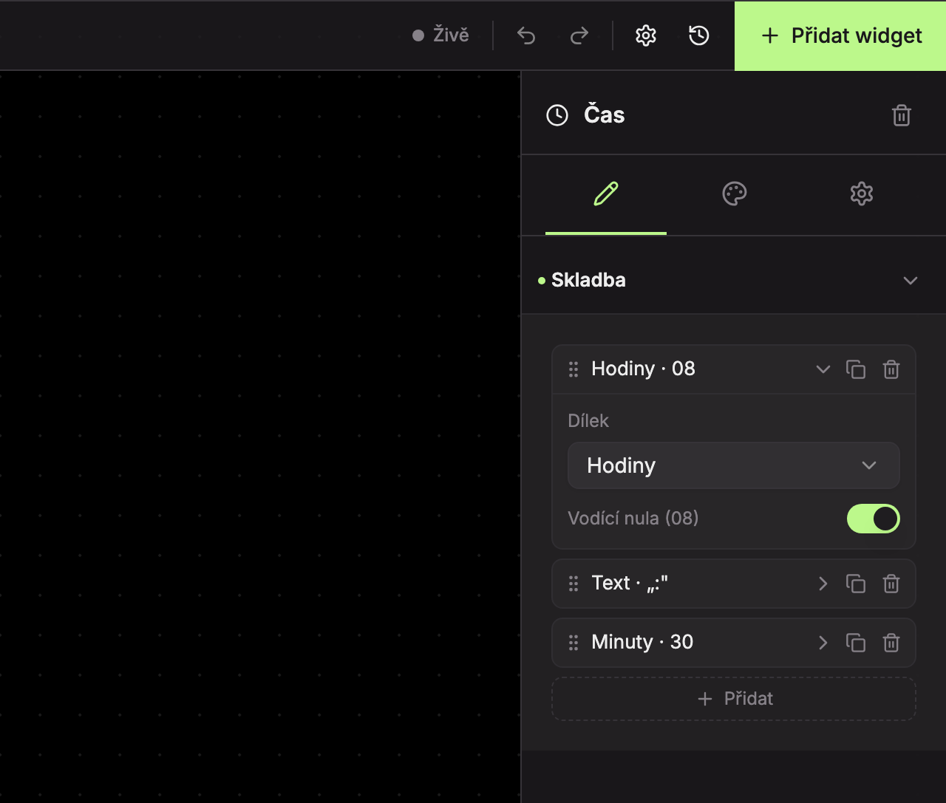Open version history clock icon

pyautogui.click(x=699, y=35)
